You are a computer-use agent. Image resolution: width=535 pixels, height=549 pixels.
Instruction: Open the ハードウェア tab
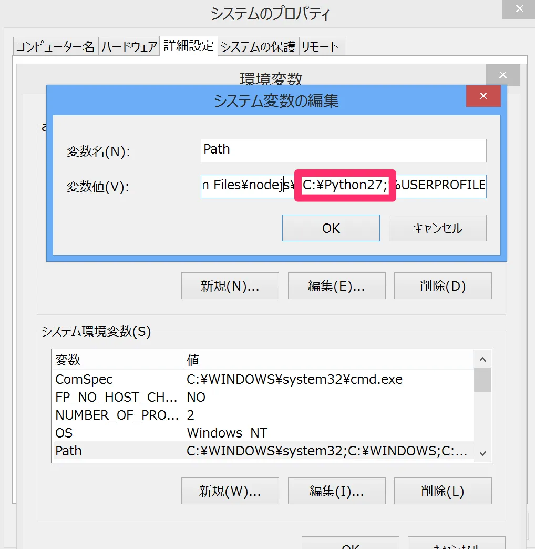(x=129, y=46)
